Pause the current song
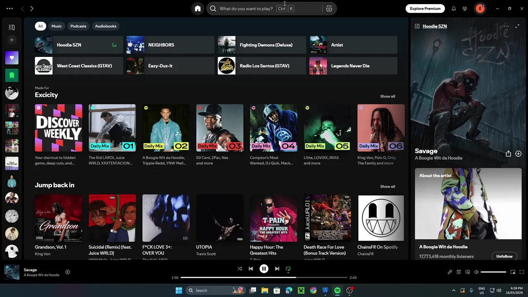This screenshot has height=297, width=528. pos(264,269)
